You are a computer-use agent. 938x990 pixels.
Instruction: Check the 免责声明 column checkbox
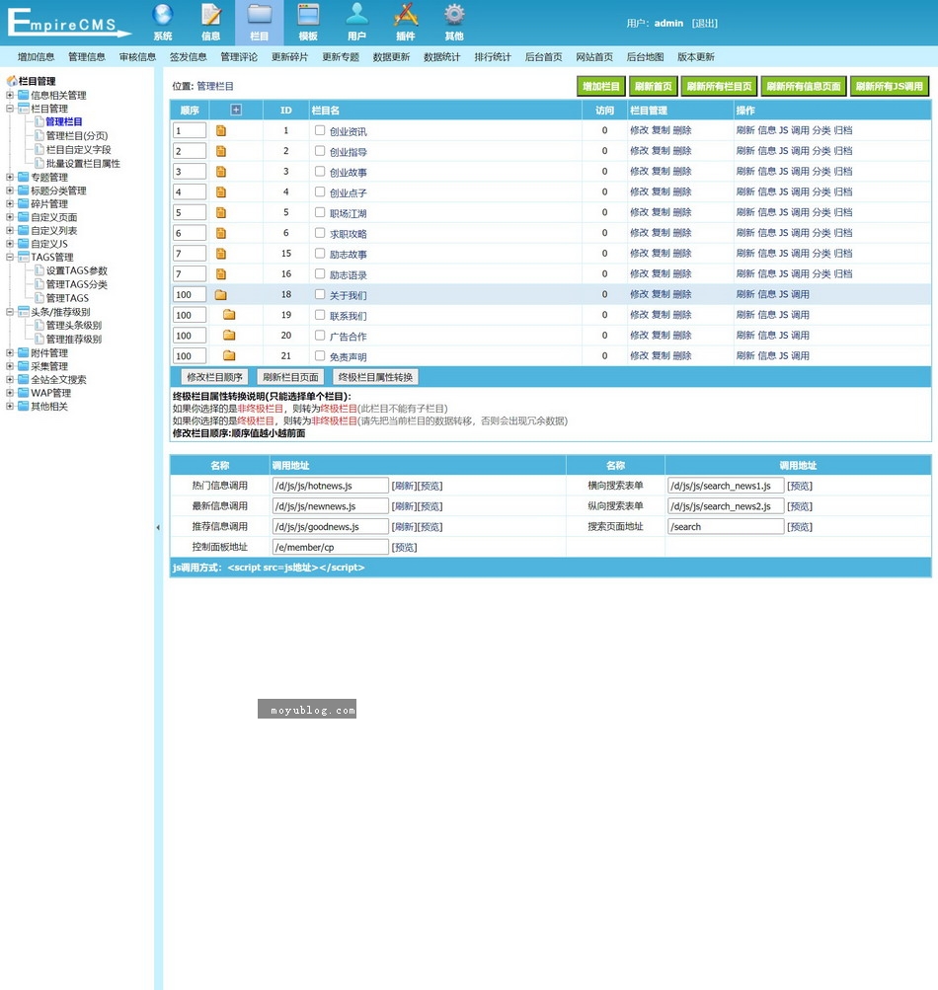pos(320,355)
